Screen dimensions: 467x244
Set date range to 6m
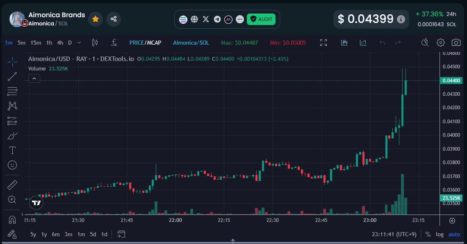(56, 235)
